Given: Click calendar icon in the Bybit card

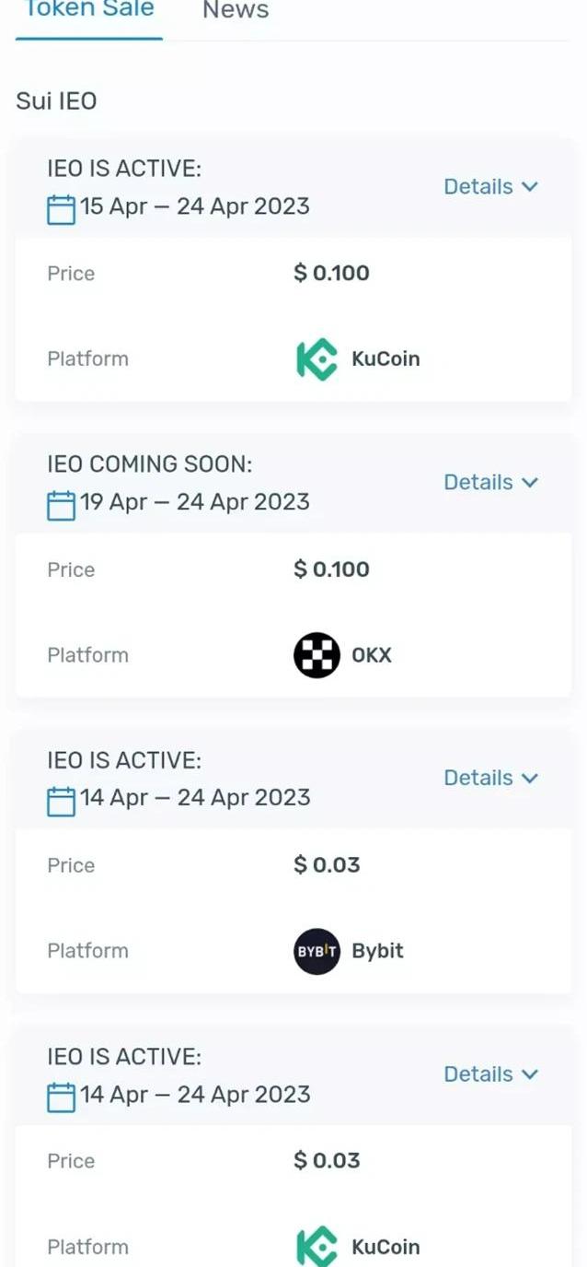Looking at the screenshot, I should 61,800.
